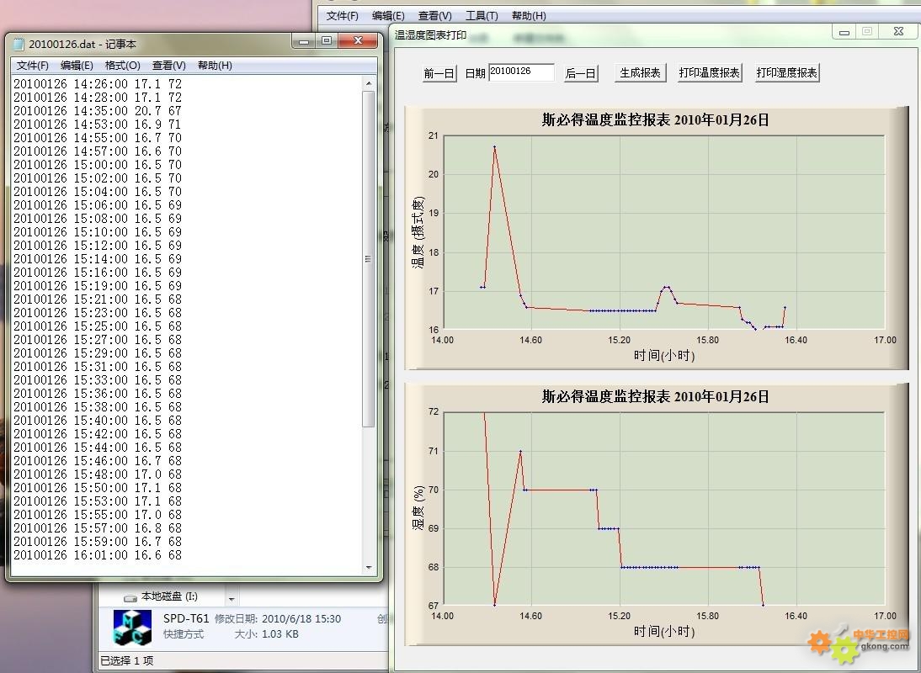Click the Notepad vertical scrollbar thumb

pyautogui.click(x=368, y=259)
